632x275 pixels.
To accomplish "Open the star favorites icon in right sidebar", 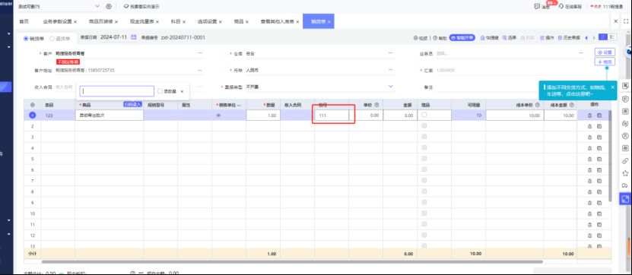I will click(625, 173).
